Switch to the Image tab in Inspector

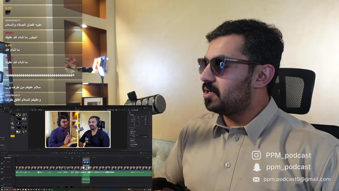coord(146,112)
